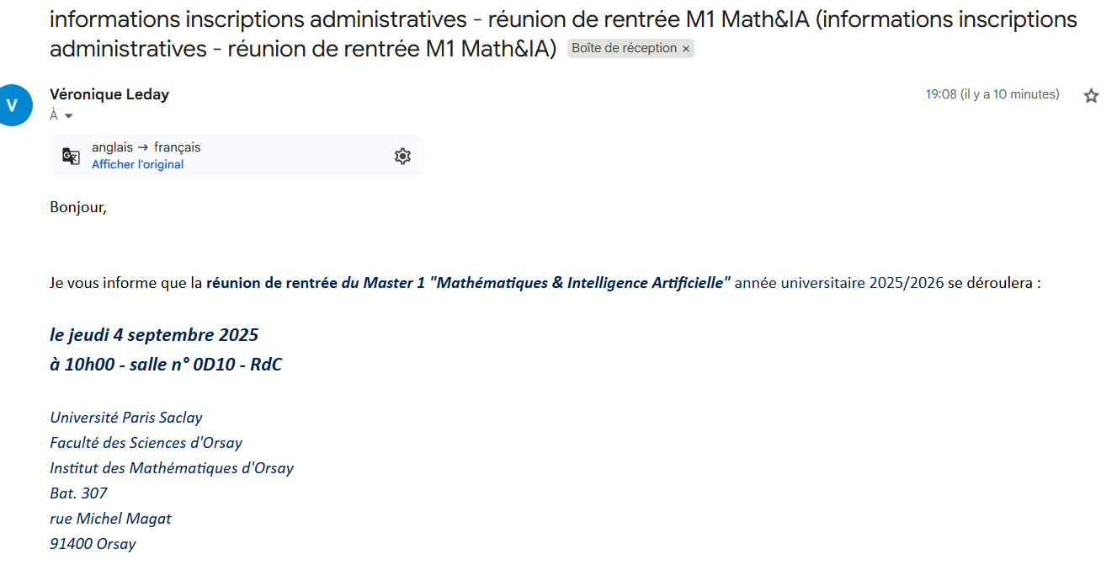Click the sender avatar with letter V
Screen dimensions: 1117x565
[x=12, y=105]
